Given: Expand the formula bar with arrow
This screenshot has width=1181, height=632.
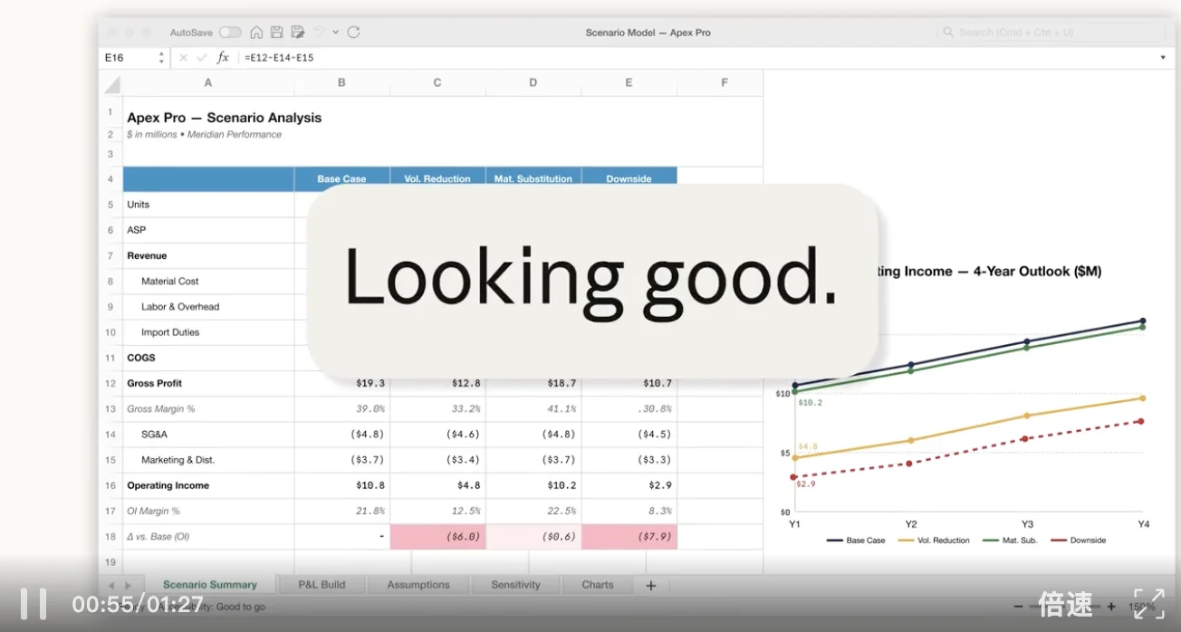Looking at the screenshot, I should point(1163,58).
